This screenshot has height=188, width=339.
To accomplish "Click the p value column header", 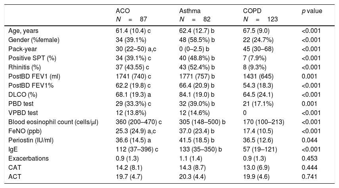I will point(312,11).
